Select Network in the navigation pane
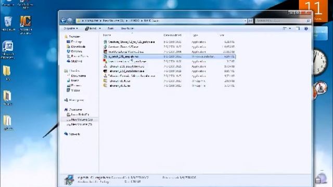The height and width of the screenshot is (187, 333). [73, 134]
